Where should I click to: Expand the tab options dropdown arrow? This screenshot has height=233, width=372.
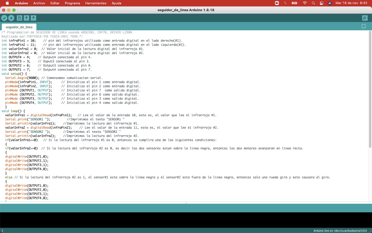(363, 26)
